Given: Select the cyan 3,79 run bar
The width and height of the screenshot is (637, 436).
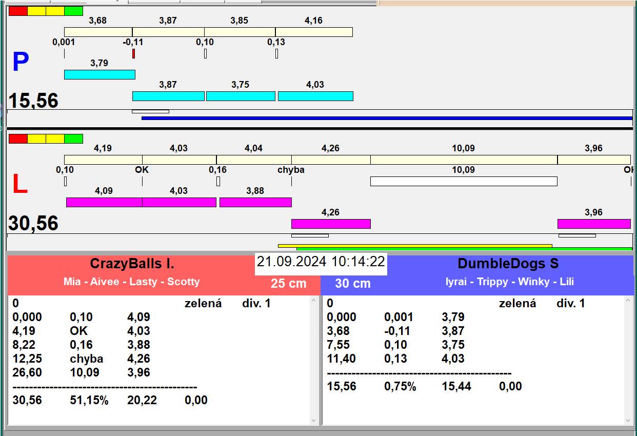Looking at the screenshot, I should pyautogui.click(x=99, y=74).
